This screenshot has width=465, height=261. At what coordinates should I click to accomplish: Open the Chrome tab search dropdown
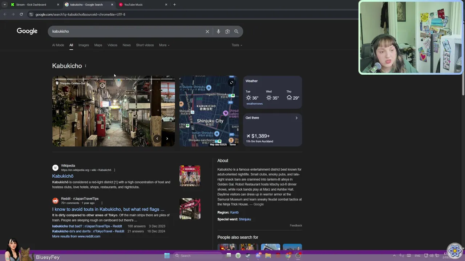pos(4,5)
